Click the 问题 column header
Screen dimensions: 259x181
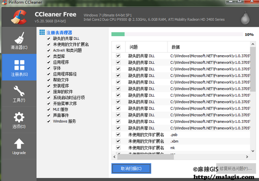tap(146, 47)
